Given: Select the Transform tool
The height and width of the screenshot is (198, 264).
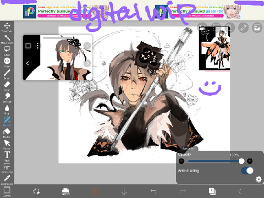Looking at the screenshot, I should pos(7,27).
